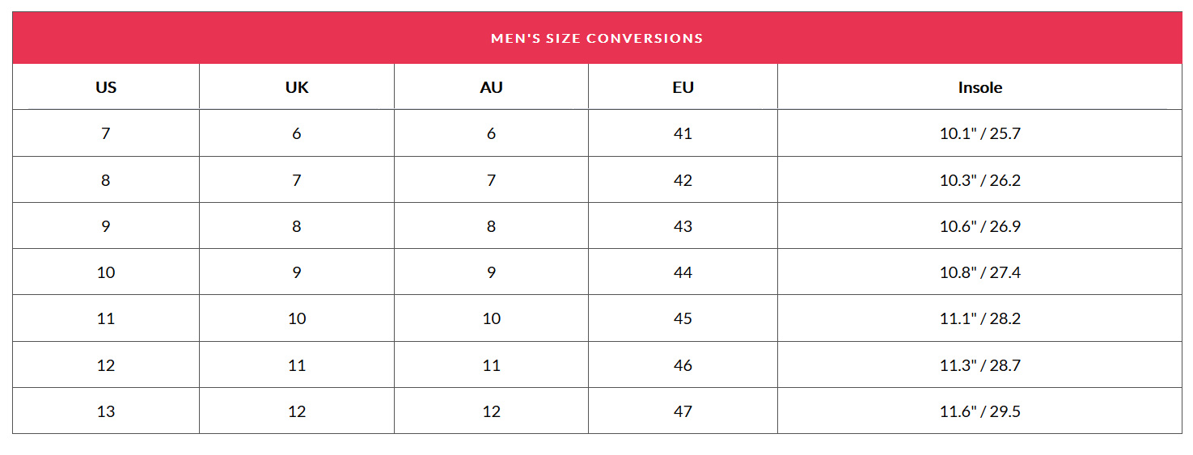The width and height of the screenshot is (1193, 455).
Task: Select insole 10.3" / 26.2 cell
Action: [979, 179]
